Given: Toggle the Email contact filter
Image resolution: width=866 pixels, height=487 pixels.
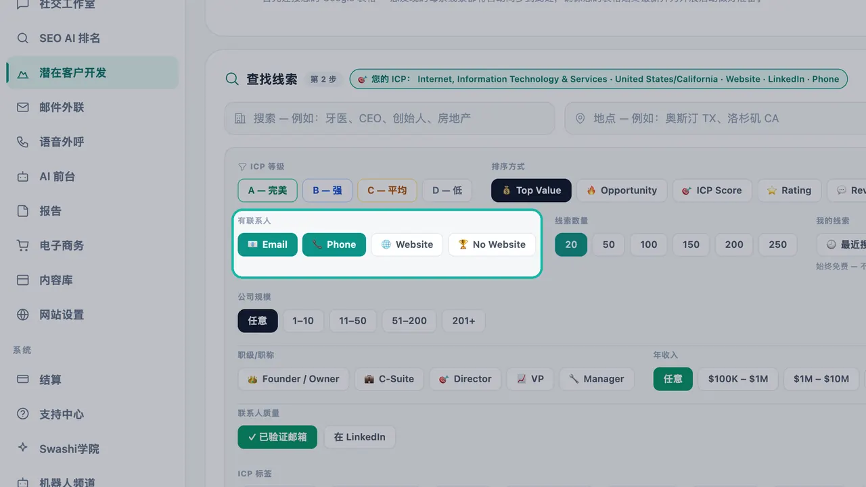Looking at the screenshot, I should [x=267, y=245].
